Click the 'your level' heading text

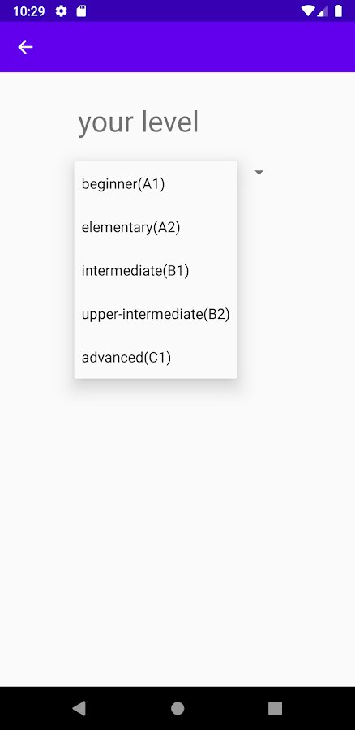[138, 123]
